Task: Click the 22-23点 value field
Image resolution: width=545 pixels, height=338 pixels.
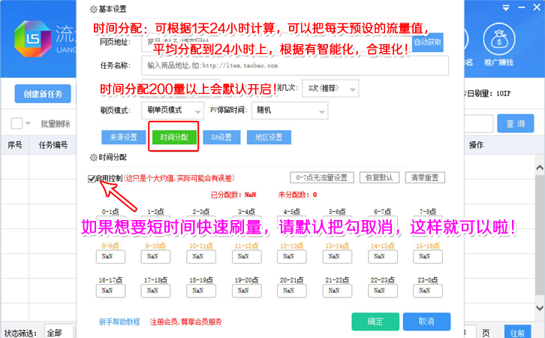Action: [383, 291]
